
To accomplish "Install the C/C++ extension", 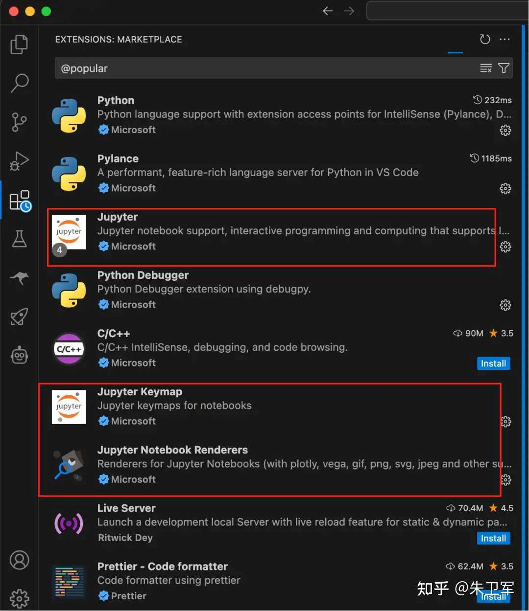I will [x=493, y=363].
